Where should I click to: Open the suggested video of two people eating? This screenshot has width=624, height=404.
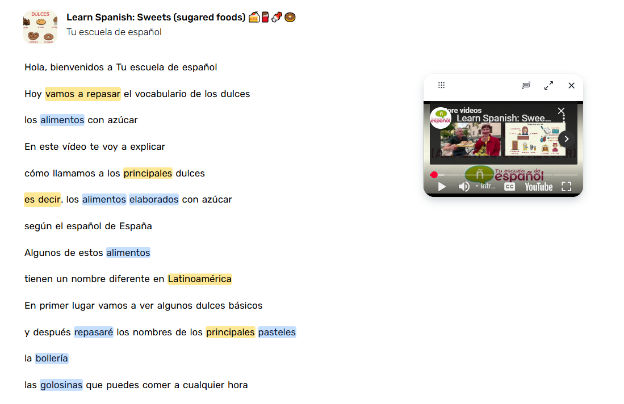click(470, 139)
